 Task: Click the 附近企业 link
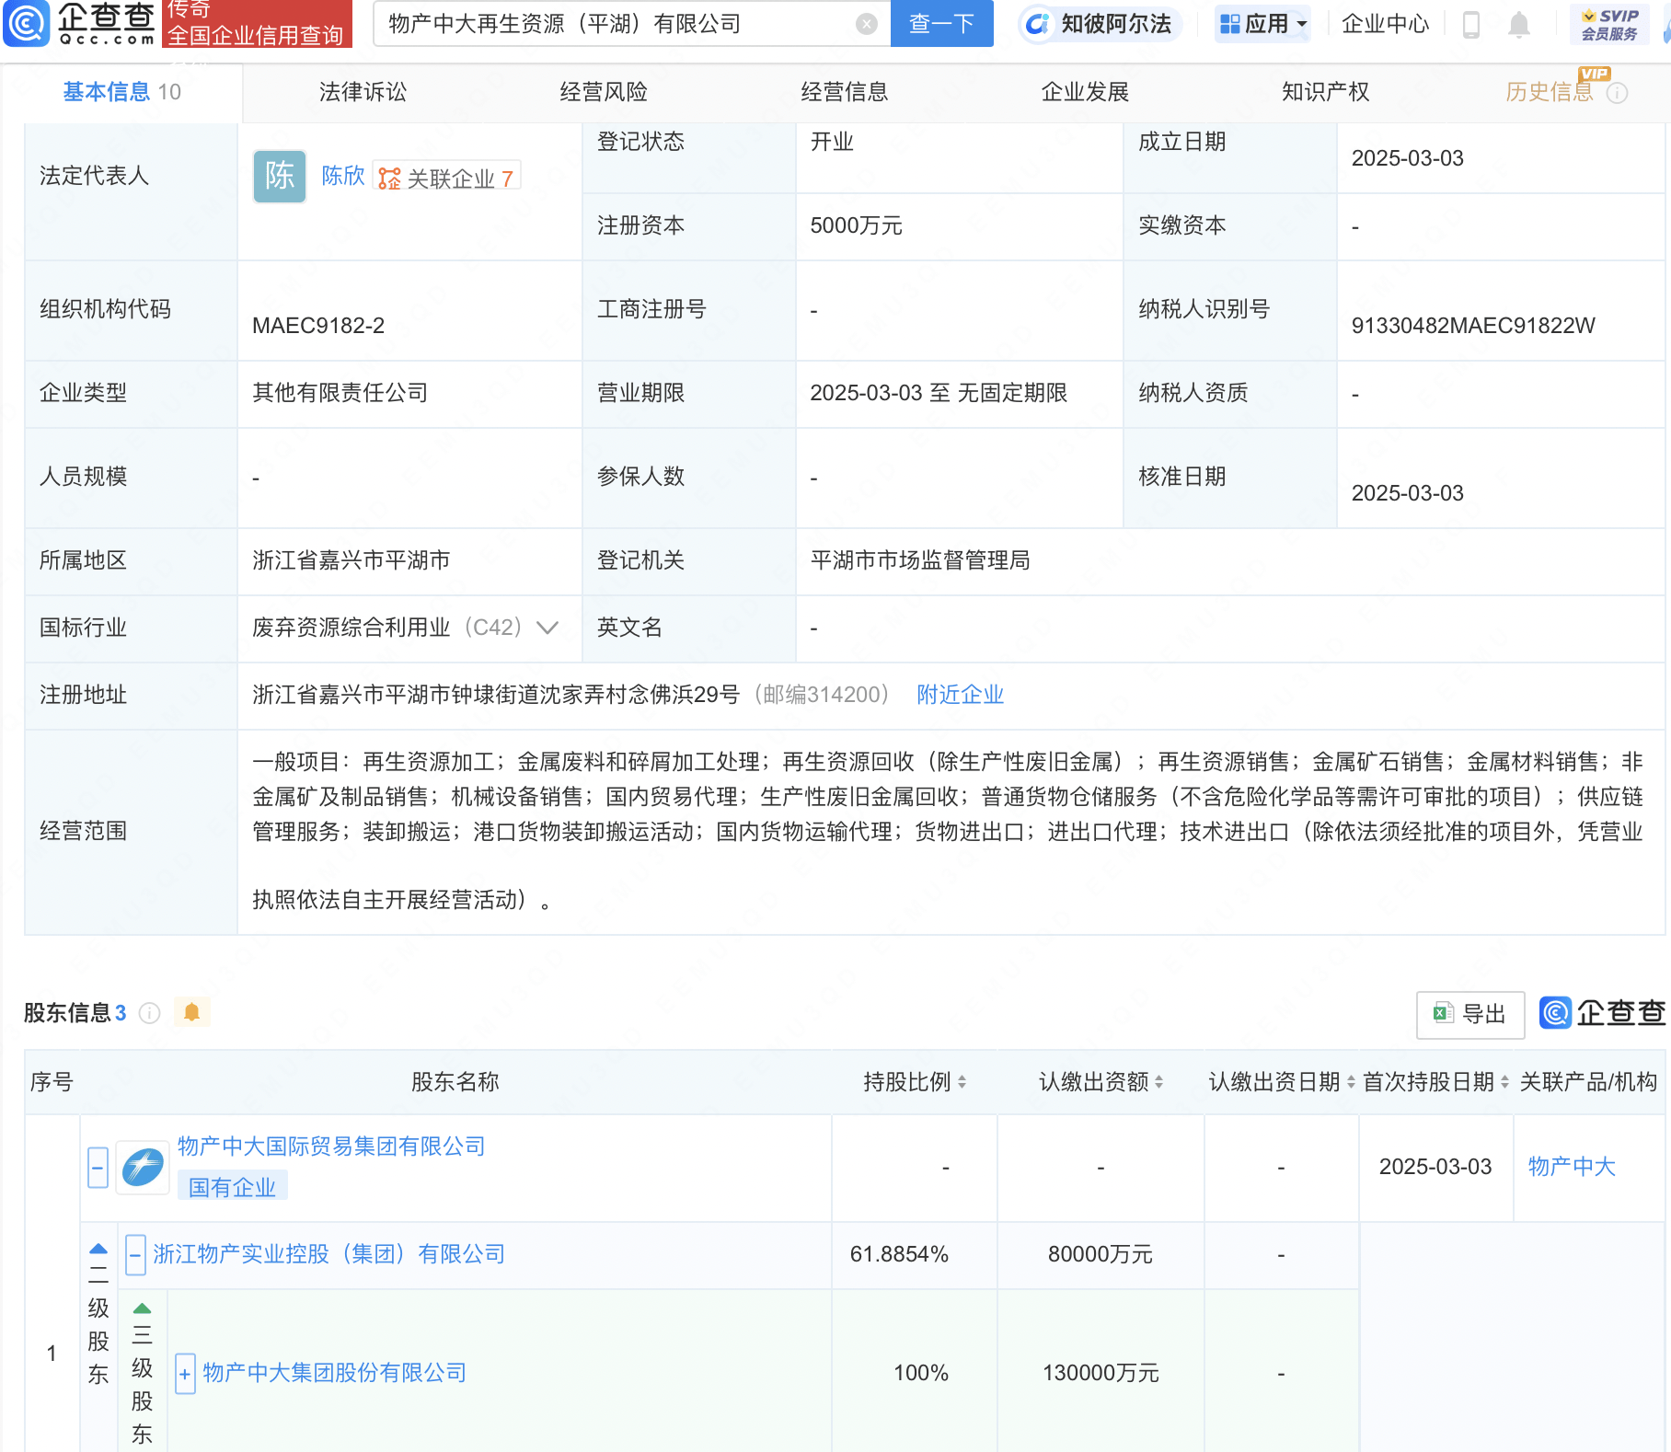tap(960, 695)
